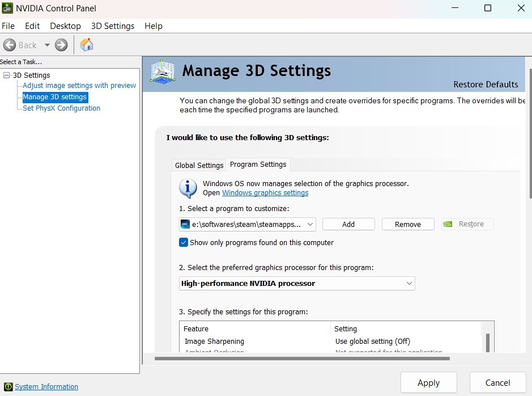Click the horizontal scrollbar of main panel
Screen dimensions: 532x396
click(302, 359)
